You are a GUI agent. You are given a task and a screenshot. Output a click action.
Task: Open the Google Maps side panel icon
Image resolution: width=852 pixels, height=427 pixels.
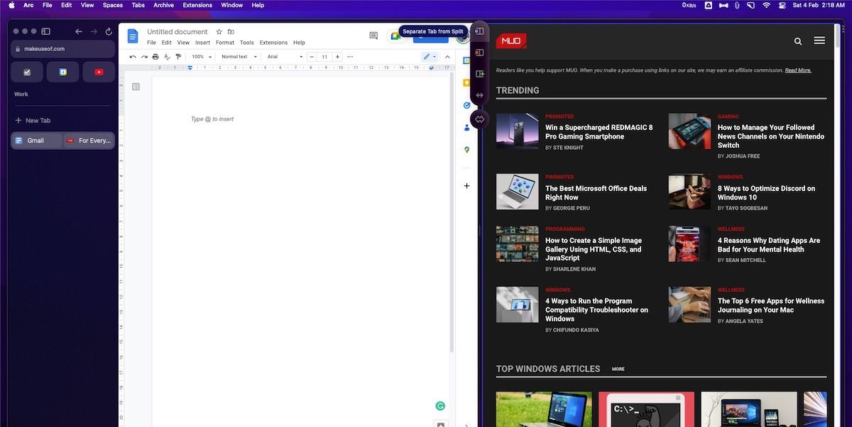(466, 150)
